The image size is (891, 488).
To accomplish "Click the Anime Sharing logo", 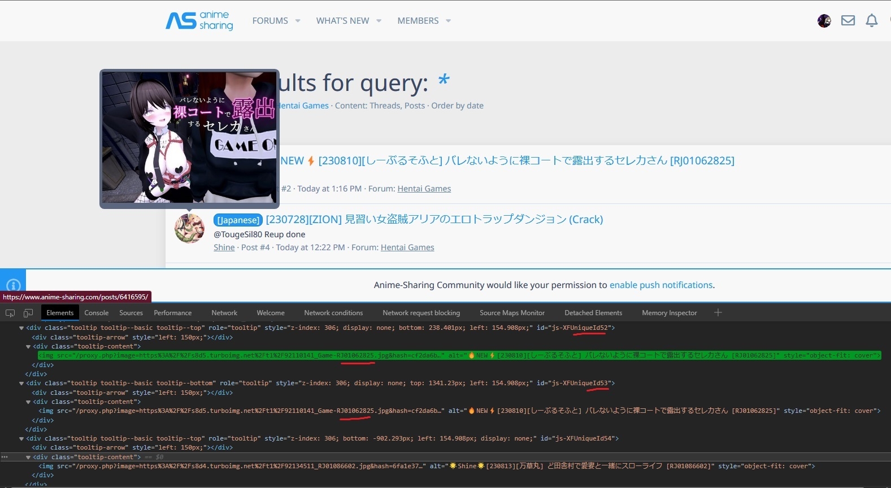I will (199, 20).
